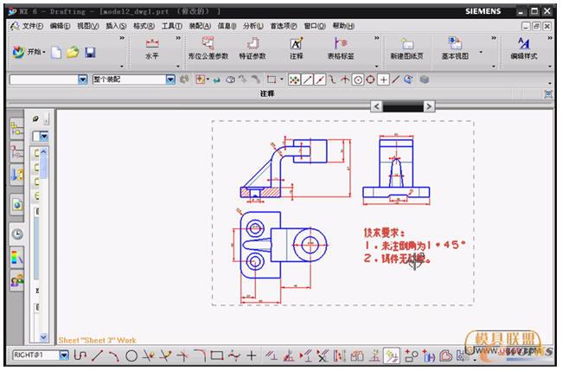Viewport: 562px width, 371px height.
Task: Toggle the arc center snap point option
Action: point(357,80)
